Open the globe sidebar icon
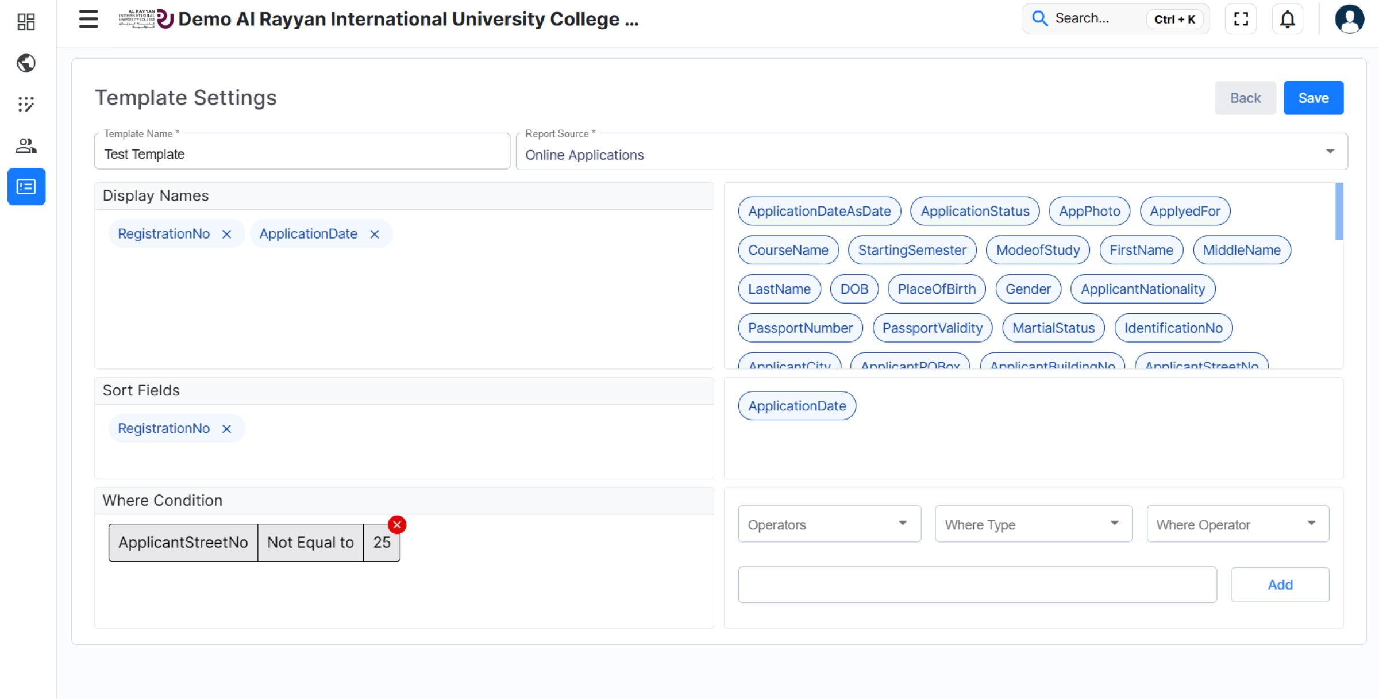1379x699 pixels. coord(26,63)
